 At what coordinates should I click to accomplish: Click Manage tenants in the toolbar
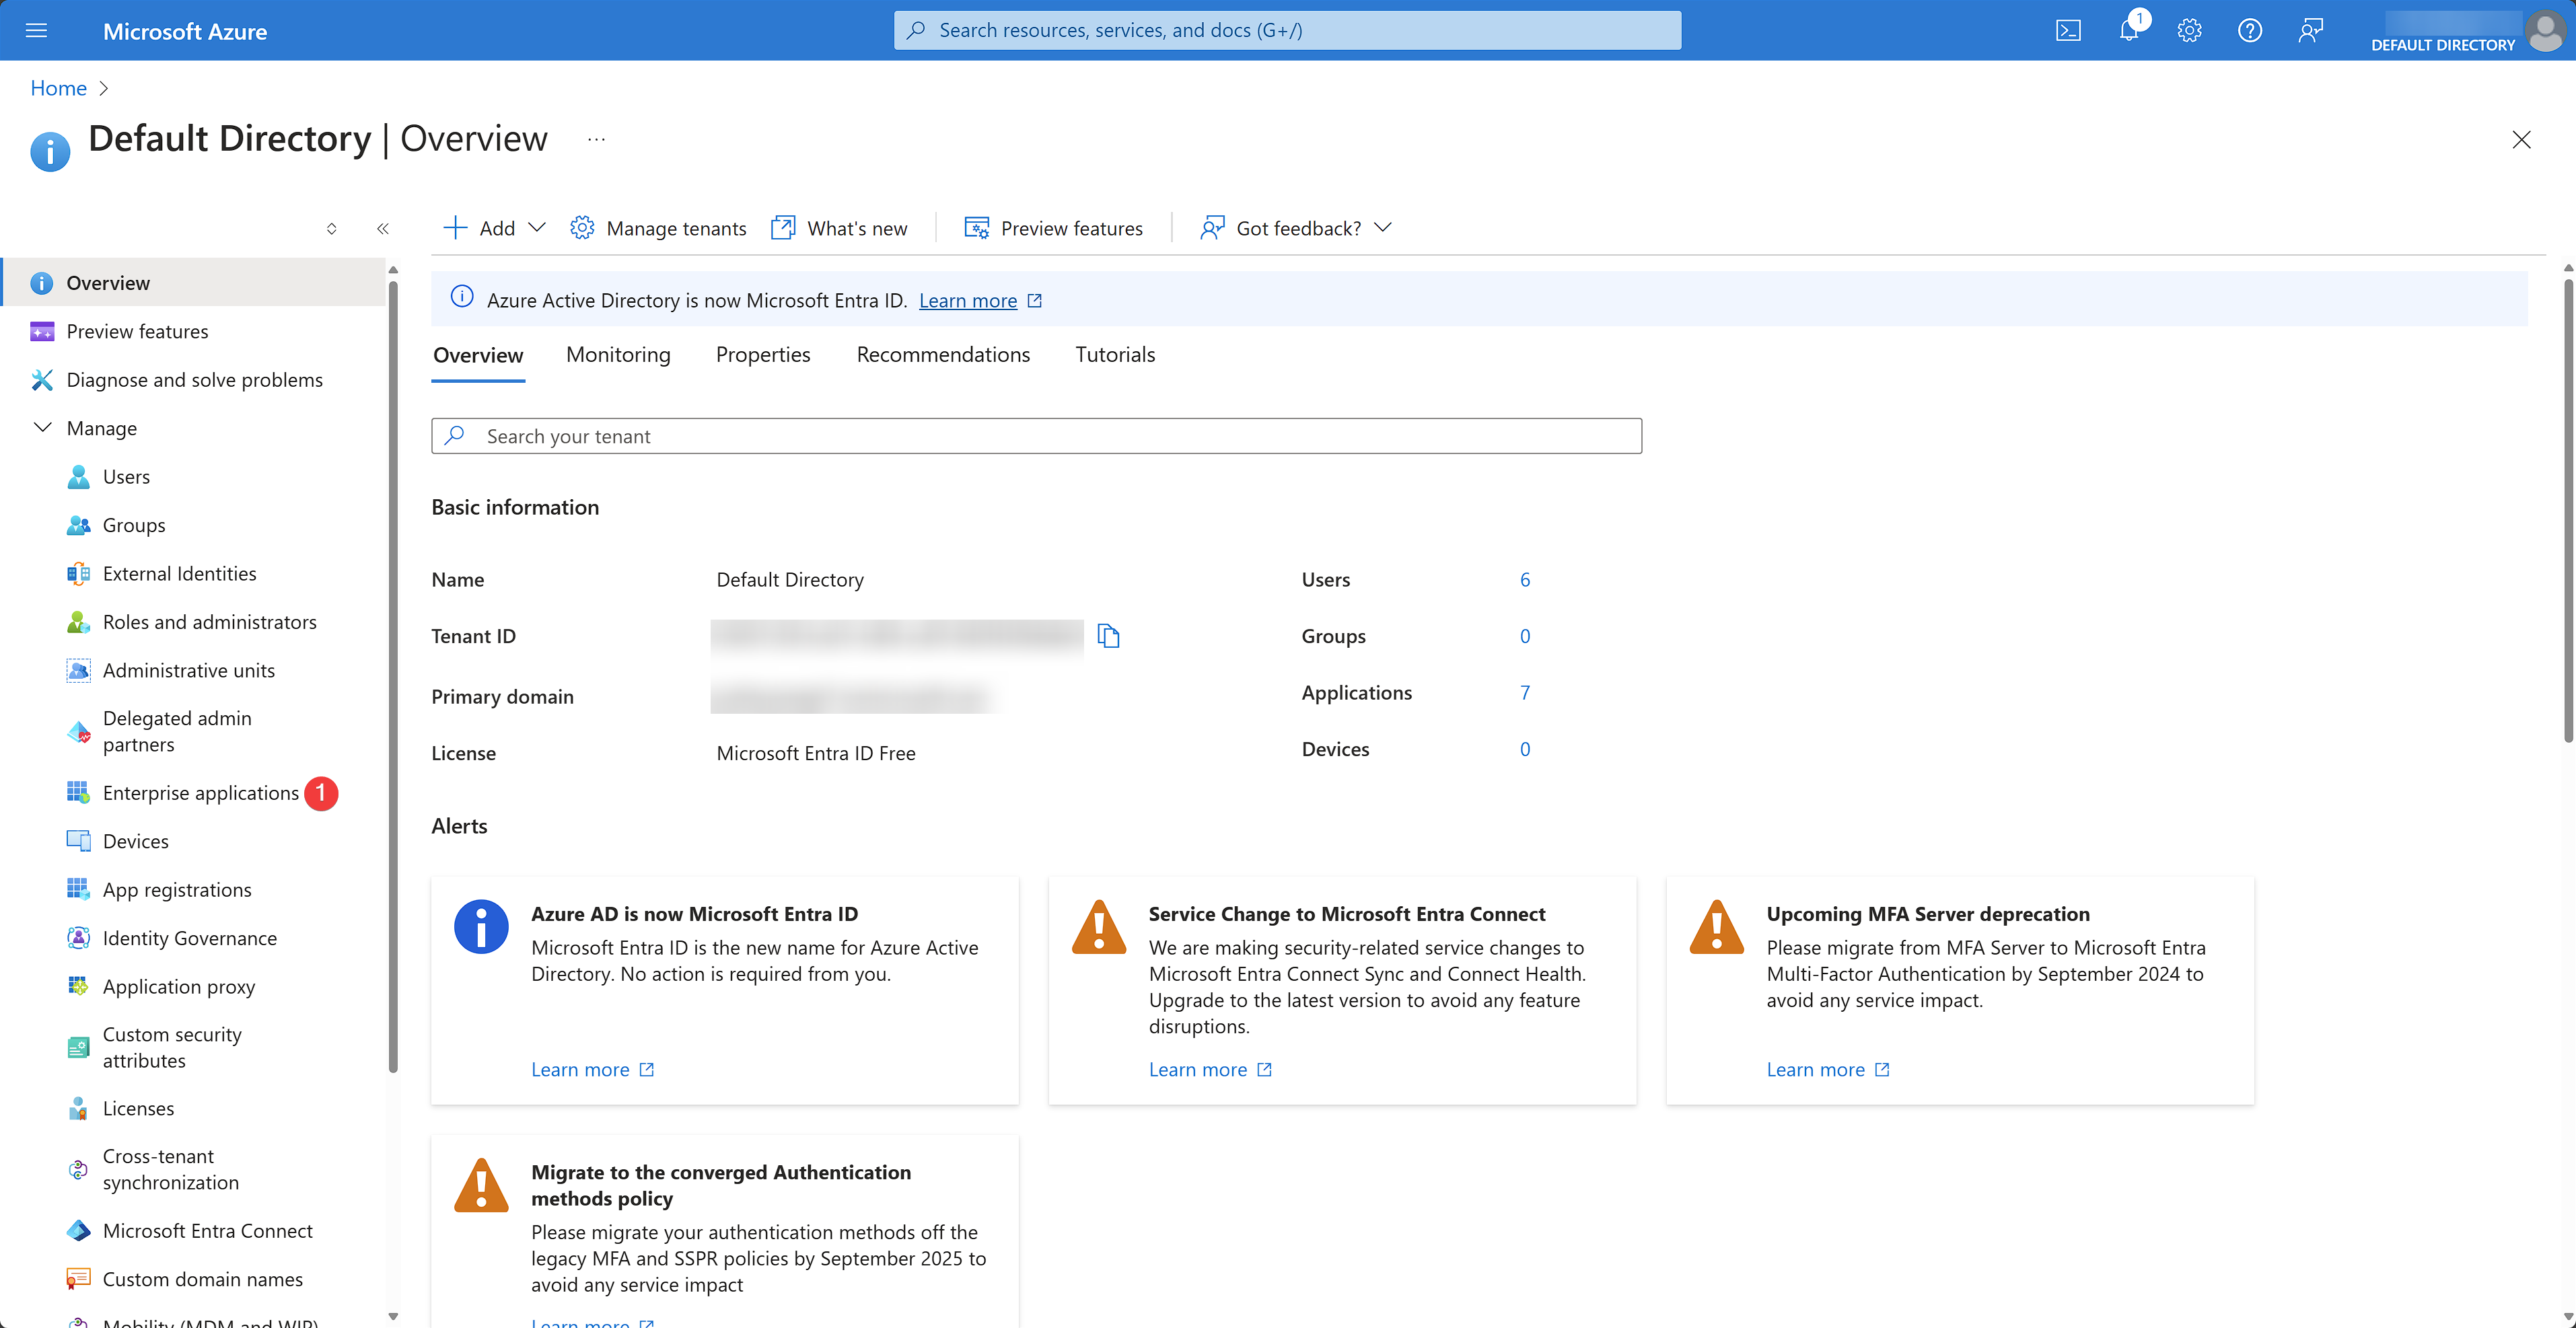658,229
